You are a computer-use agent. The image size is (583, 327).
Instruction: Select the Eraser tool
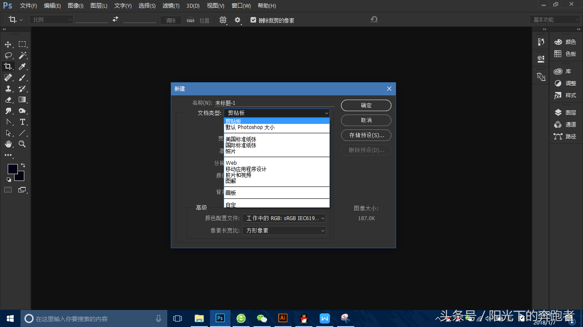point(8,100)
